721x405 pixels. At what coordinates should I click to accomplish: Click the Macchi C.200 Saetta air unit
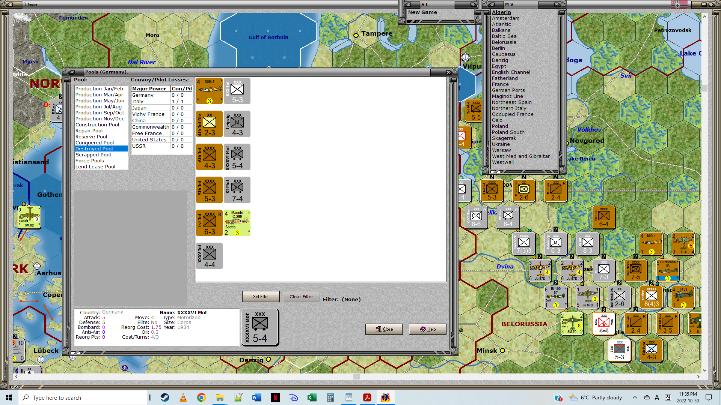tap(237, 223)
